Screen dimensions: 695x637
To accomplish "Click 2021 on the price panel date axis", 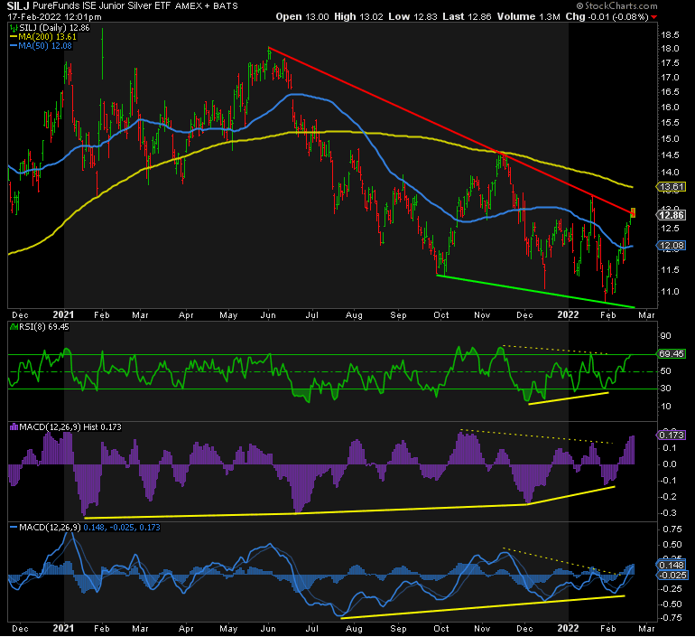I will (63, 315).
